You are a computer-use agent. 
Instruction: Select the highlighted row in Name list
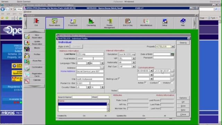83,104
